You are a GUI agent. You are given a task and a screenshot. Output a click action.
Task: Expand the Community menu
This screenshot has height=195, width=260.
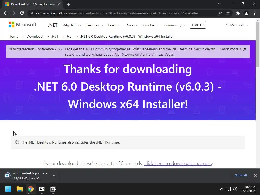point(174,25)
